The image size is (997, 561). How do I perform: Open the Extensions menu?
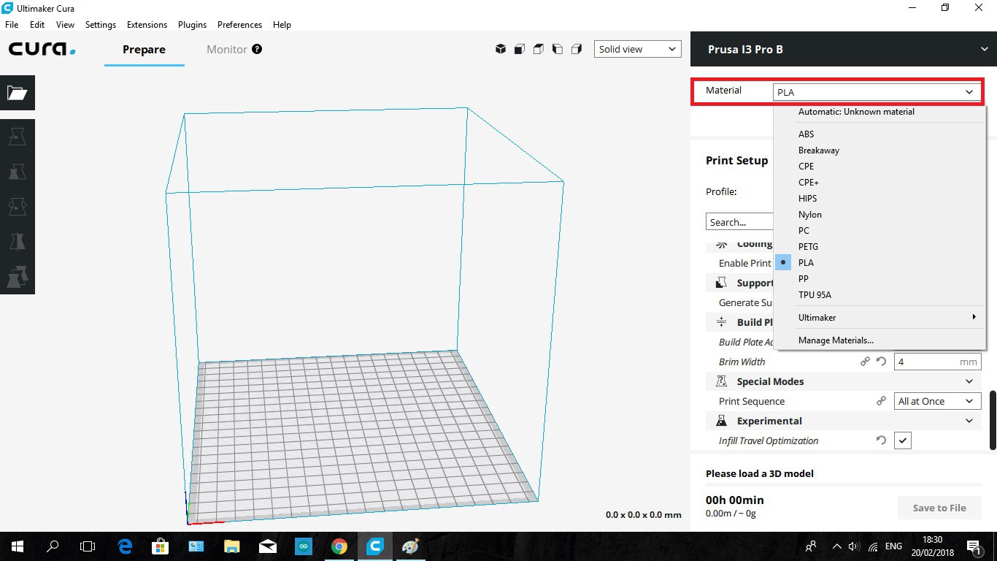coord(147,24)
